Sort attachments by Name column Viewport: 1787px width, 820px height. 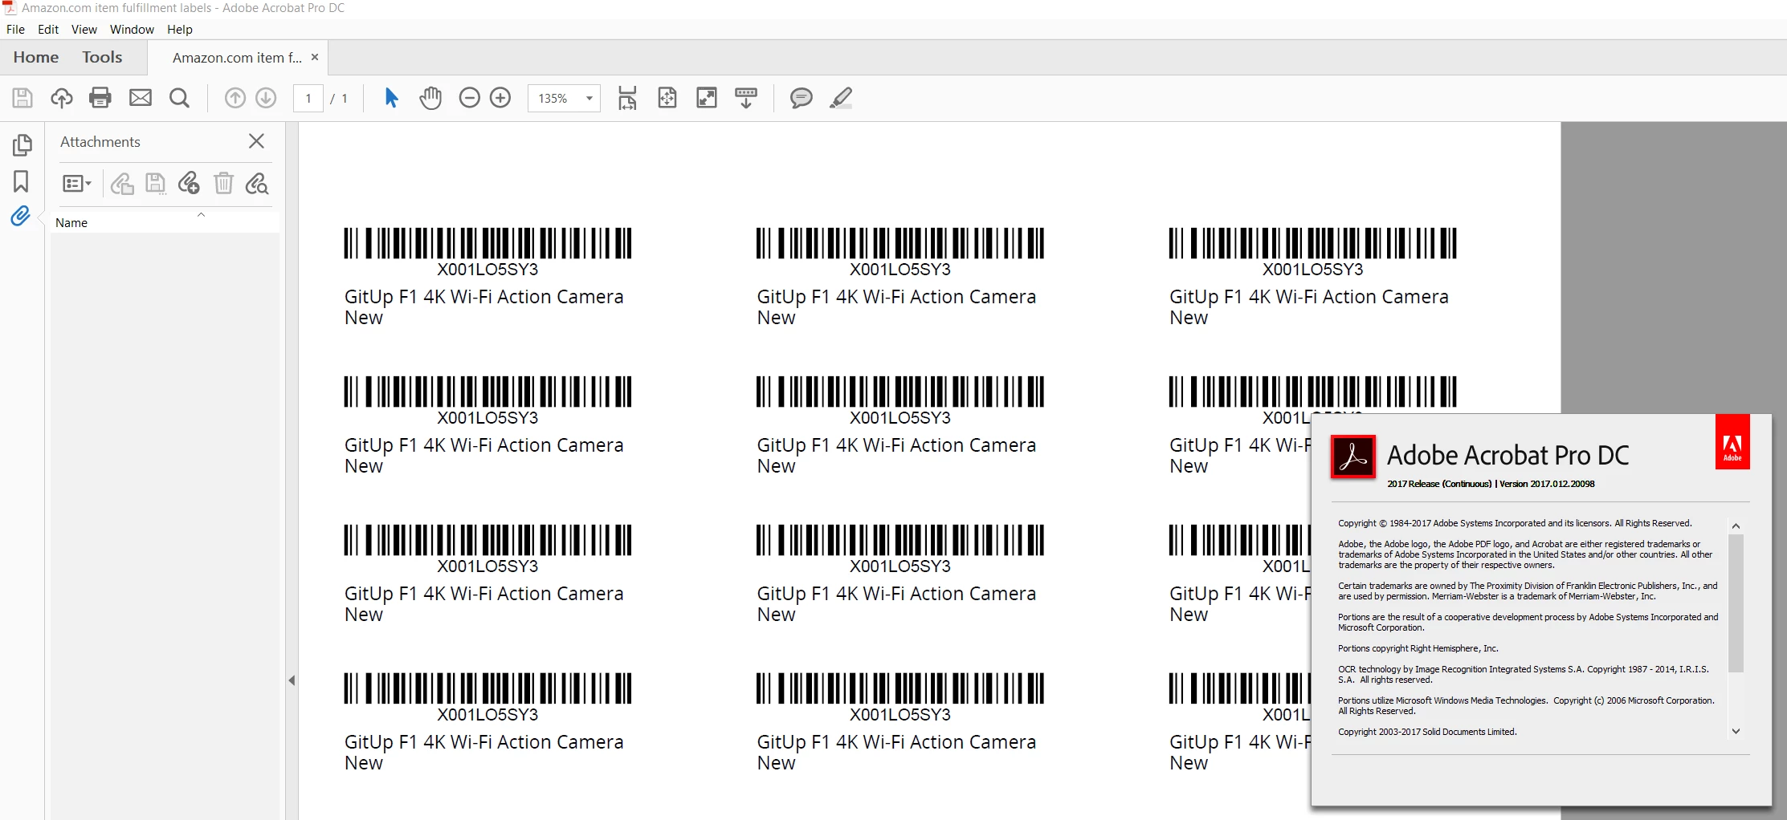(164, 222)
